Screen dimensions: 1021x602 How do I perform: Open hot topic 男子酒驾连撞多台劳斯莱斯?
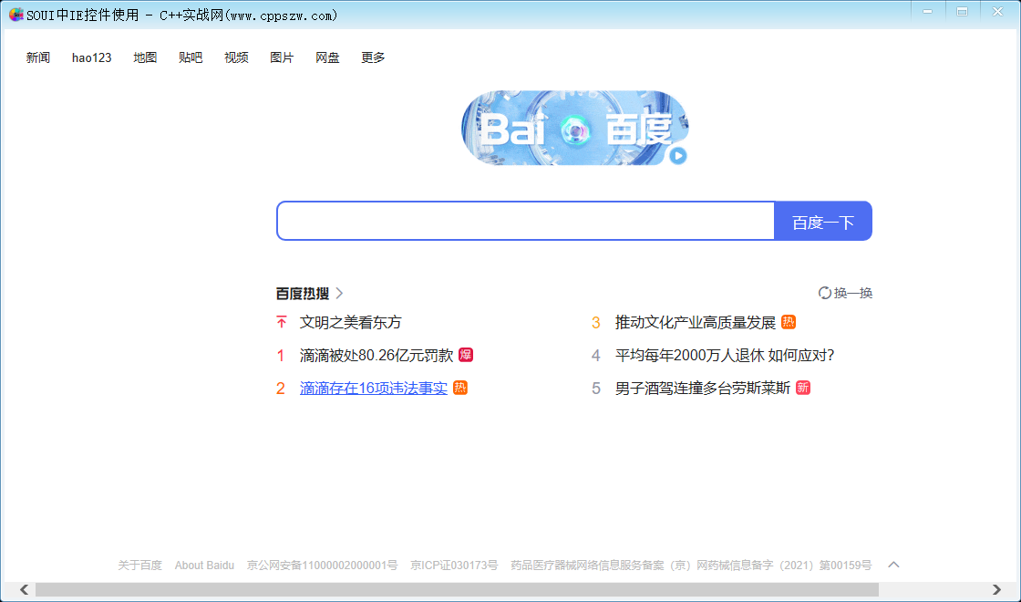[x=703, y=388]
